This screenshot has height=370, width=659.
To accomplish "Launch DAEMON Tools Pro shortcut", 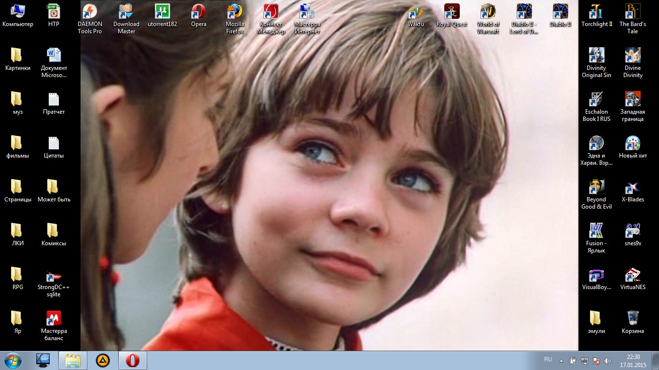I will [x=90, y=19].
